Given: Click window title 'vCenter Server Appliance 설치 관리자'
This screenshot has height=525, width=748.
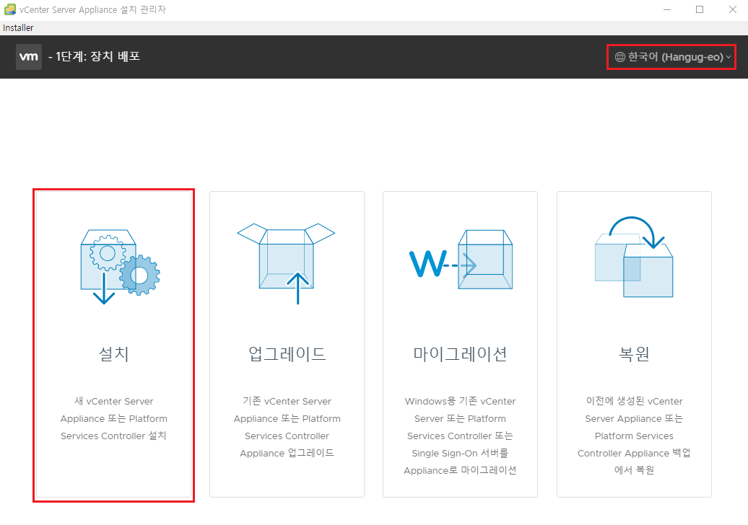Looking at the screenshot, I should (92, 9).
